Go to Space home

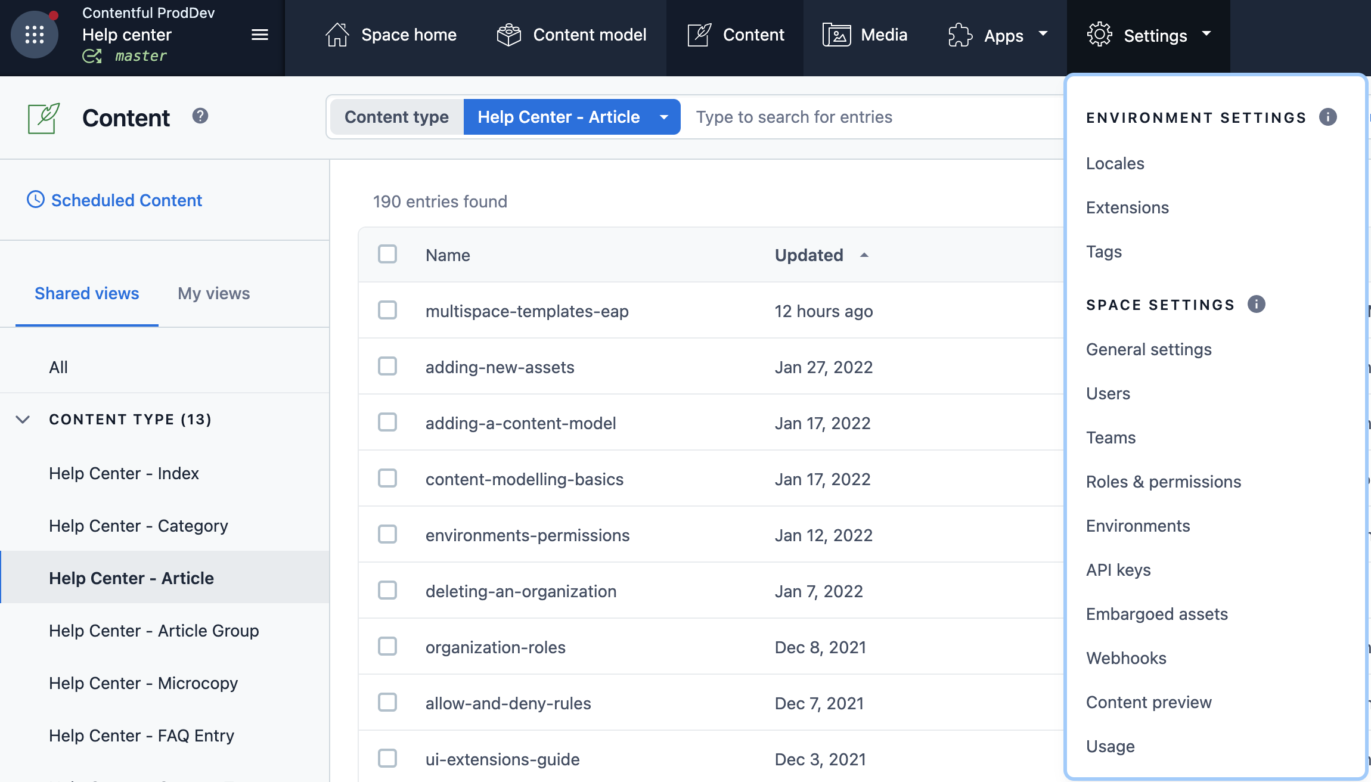(391, 35)
